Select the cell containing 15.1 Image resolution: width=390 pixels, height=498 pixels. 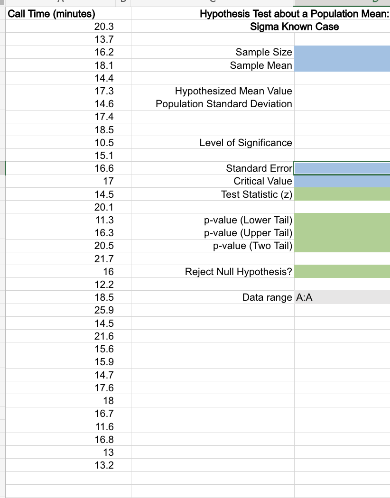(x=61, y=155)
